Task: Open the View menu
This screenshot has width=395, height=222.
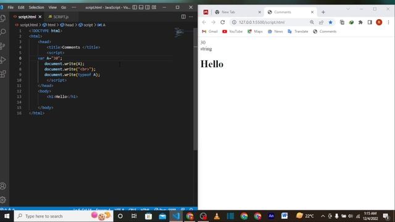Action: 52,7
